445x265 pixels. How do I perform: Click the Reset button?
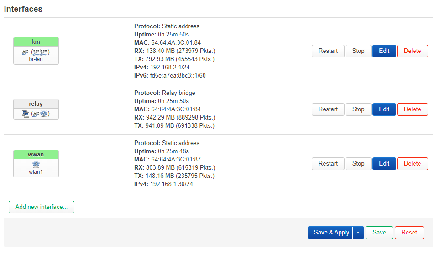409,233
